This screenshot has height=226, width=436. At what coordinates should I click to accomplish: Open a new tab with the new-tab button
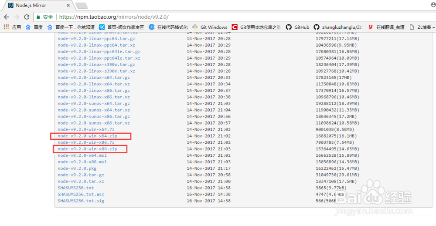(x=81, y=6)
